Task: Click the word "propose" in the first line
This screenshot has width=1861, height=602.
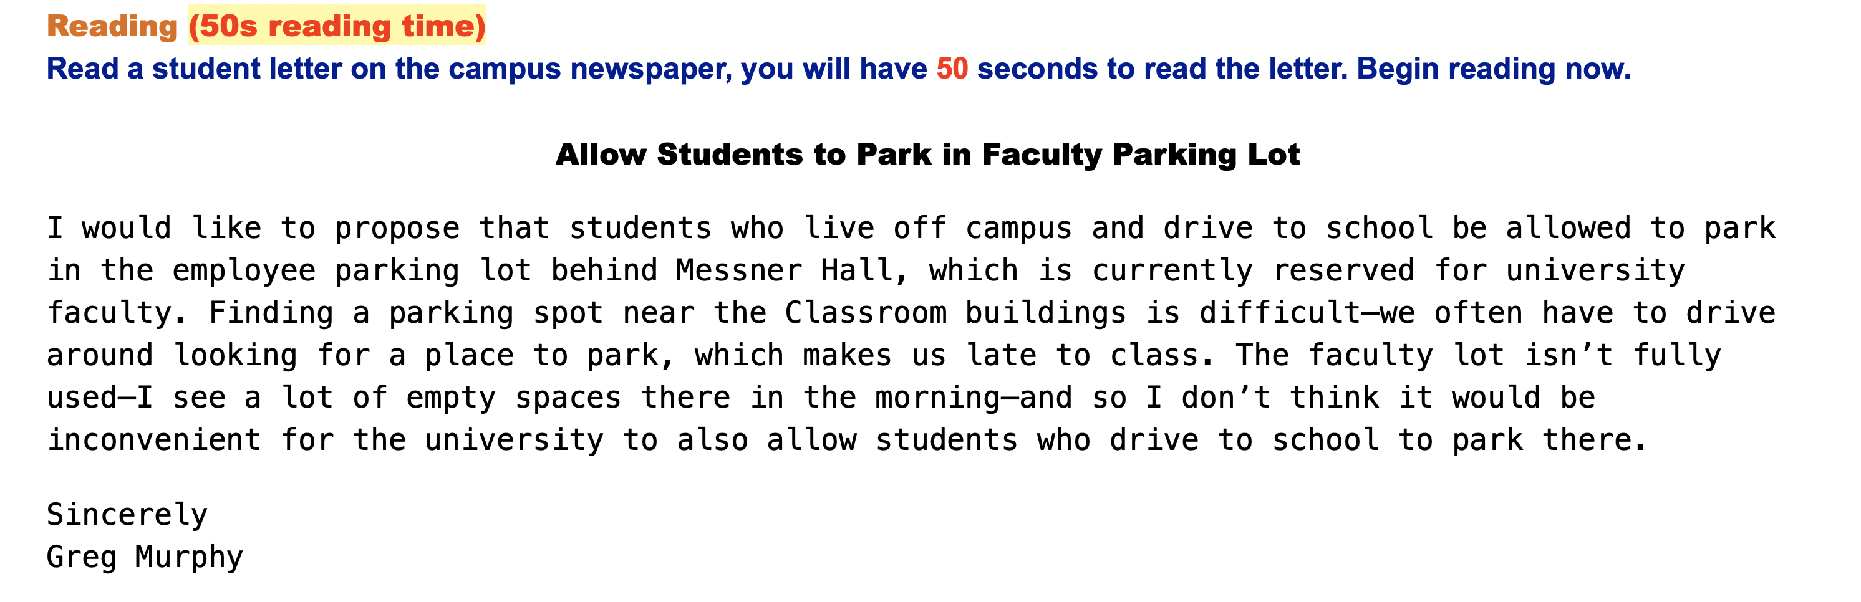Action: tap(397, 228)
